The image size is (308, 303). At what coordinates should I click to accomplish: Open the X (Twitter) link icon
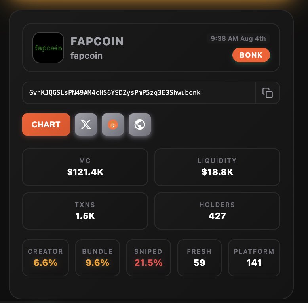(x=86, y=125)
